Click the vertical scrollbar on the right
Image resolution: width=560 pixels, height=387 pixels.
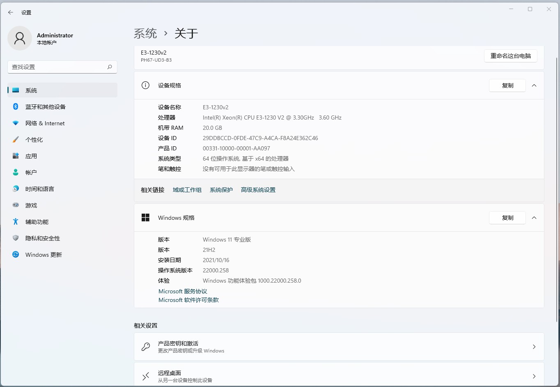point(557,189)
